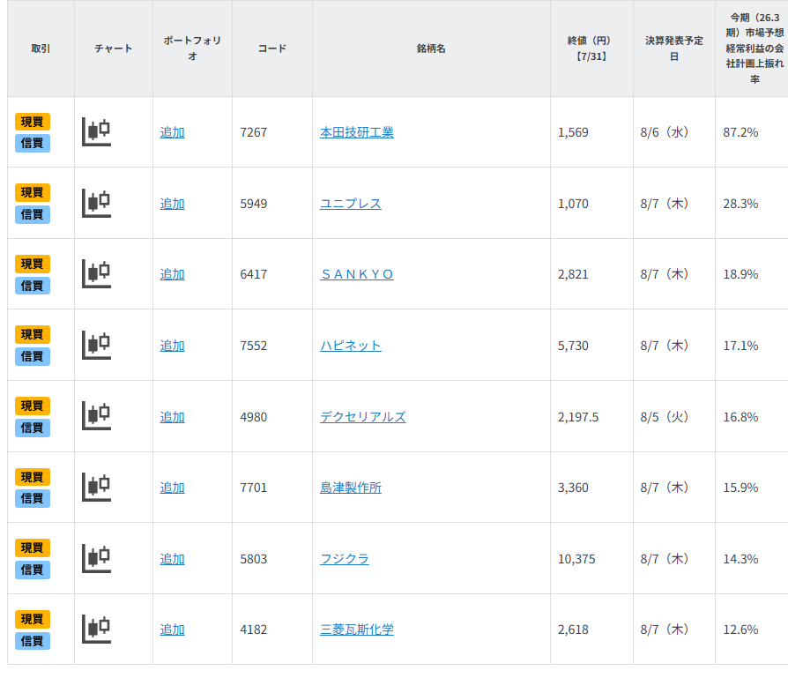Select closing price 2,197.5 cell
This screenshot has width=788, height=678.
coord(591,417)
